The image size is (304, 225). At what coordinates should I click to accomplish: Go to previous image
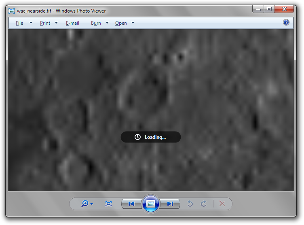pos(131,204)
